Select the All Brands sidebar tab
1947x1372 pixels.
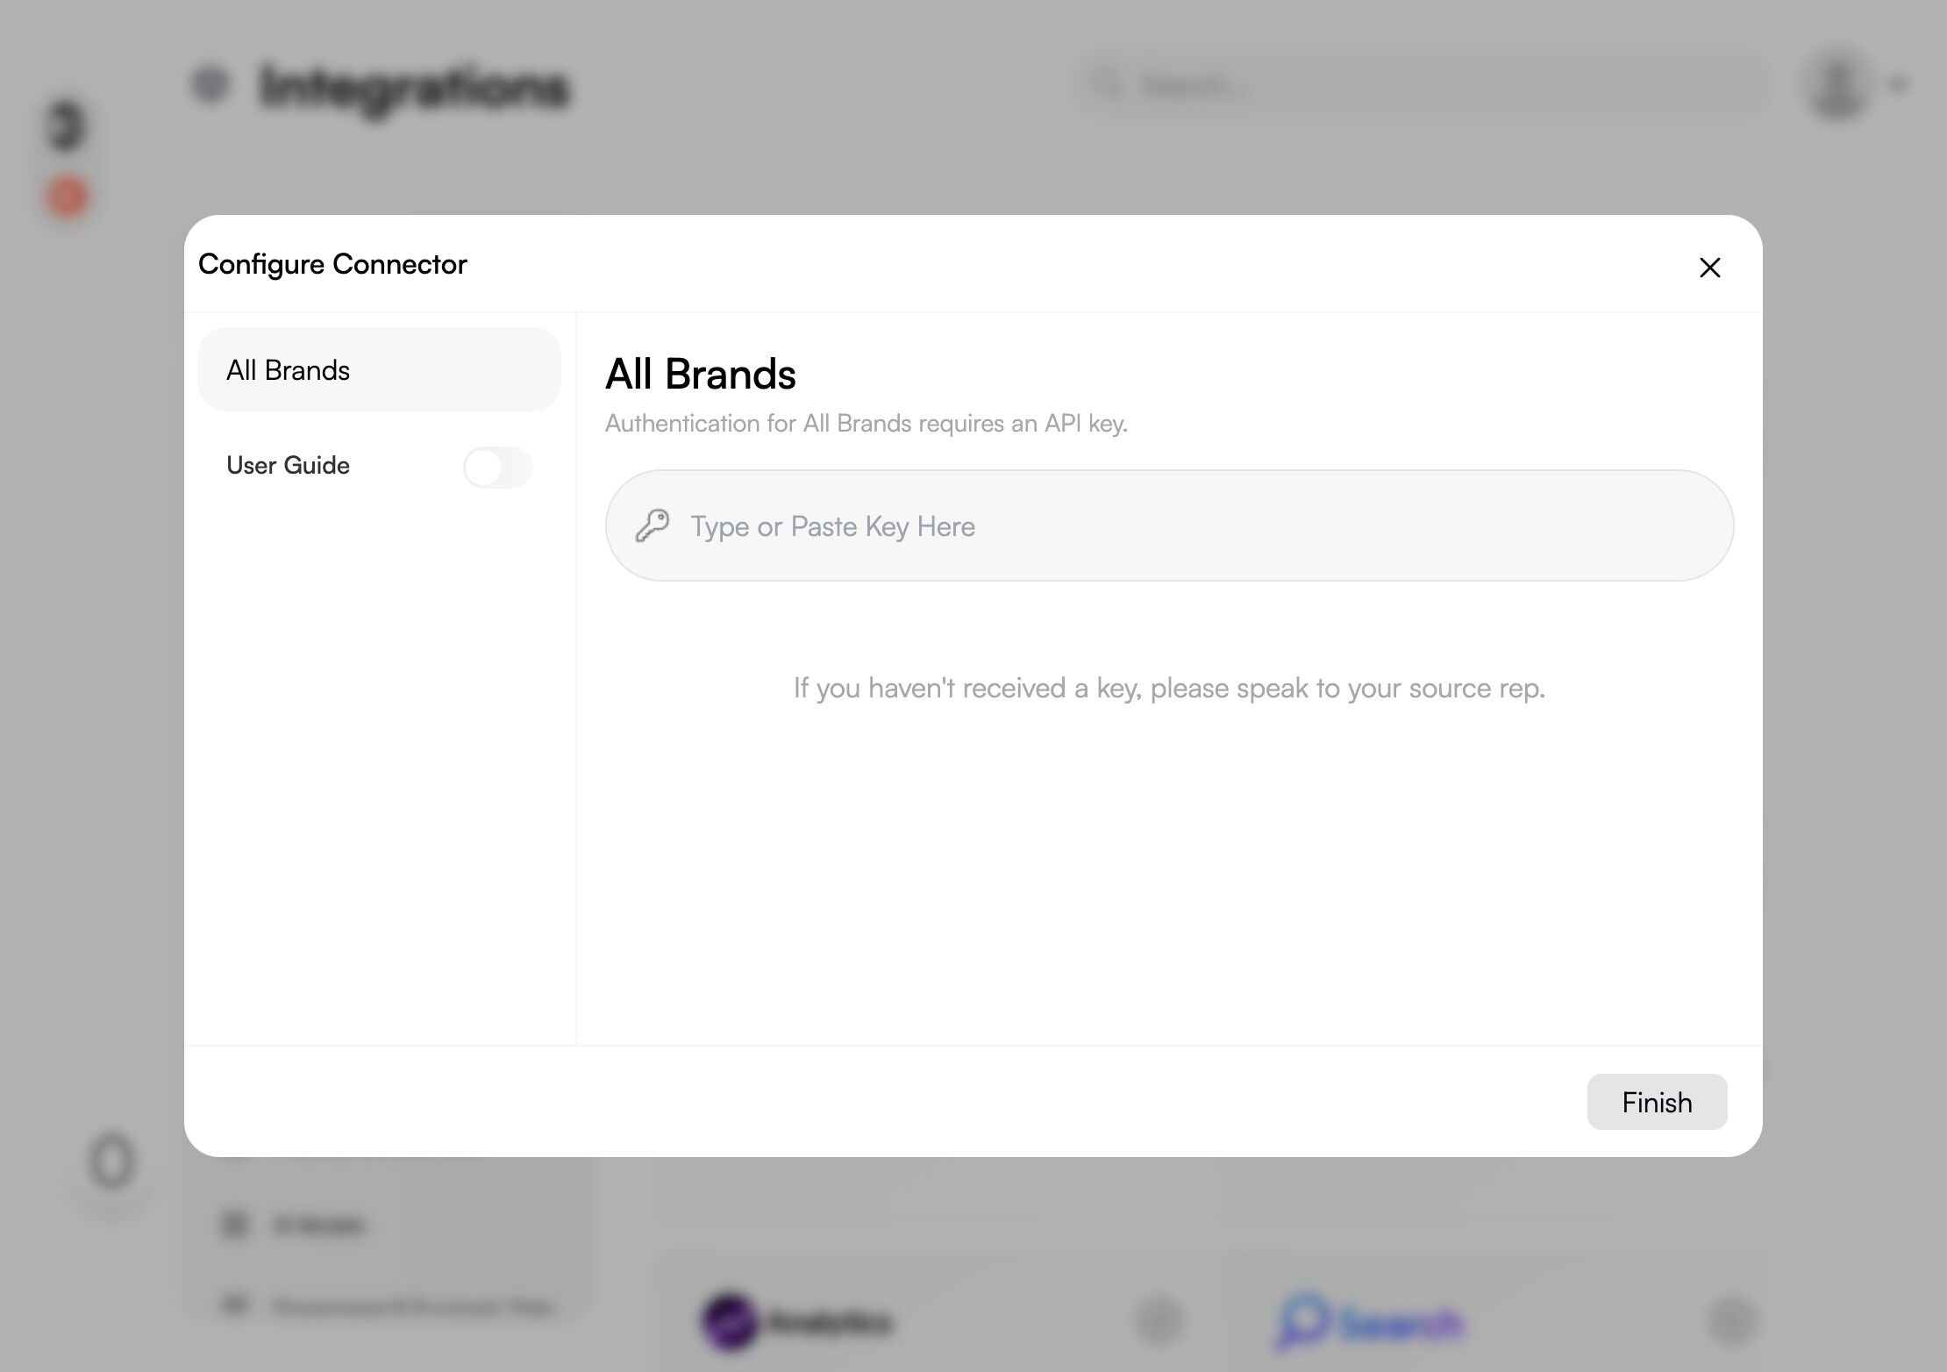pyautogui.click(x=379, y=370)
